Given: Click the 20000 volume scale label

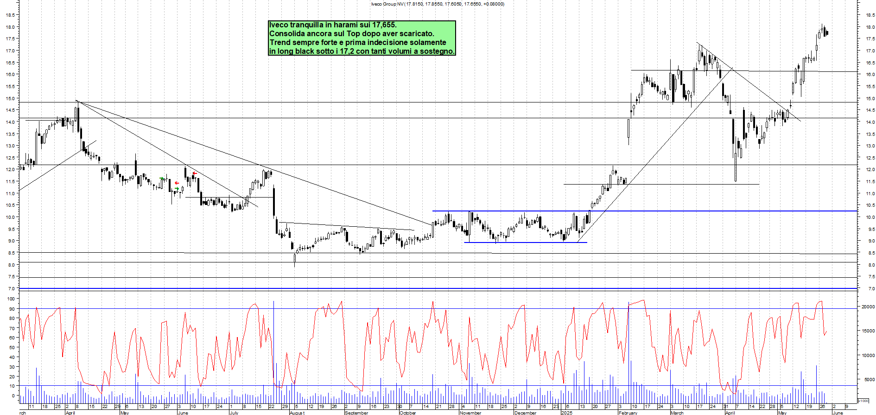Looking at the screenshot, I should tap(868, 307).
